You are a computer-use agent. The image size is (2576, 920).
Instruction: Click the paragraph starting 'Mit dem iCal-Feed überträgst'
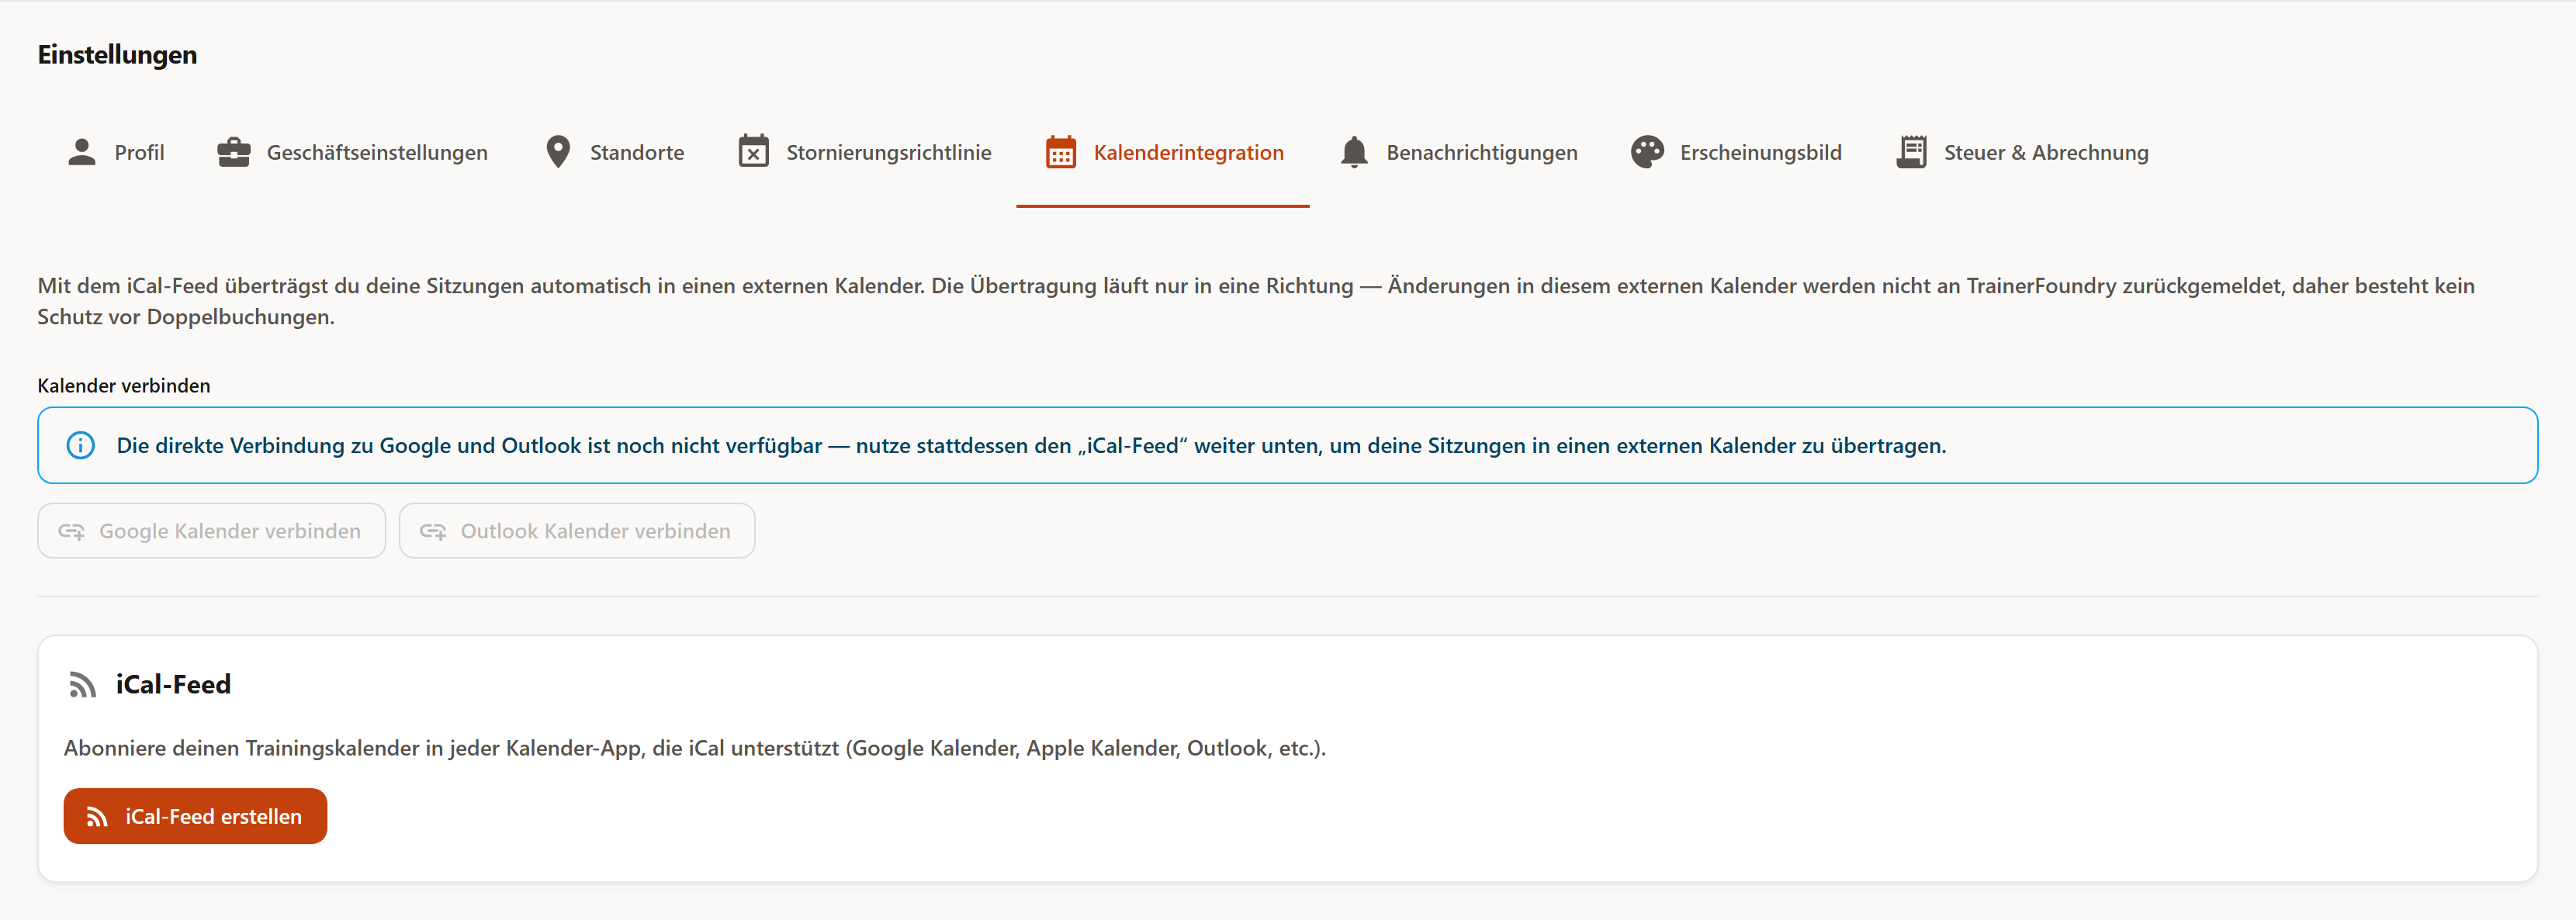coord(1256,301)
